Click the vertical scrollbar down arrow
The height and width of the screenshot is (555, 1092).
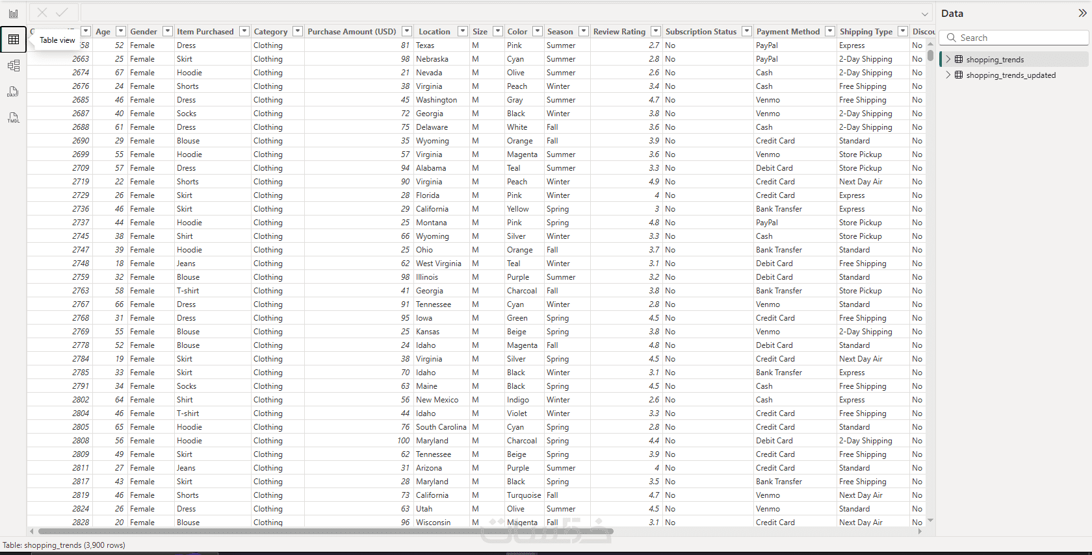[x=930, y=521]
